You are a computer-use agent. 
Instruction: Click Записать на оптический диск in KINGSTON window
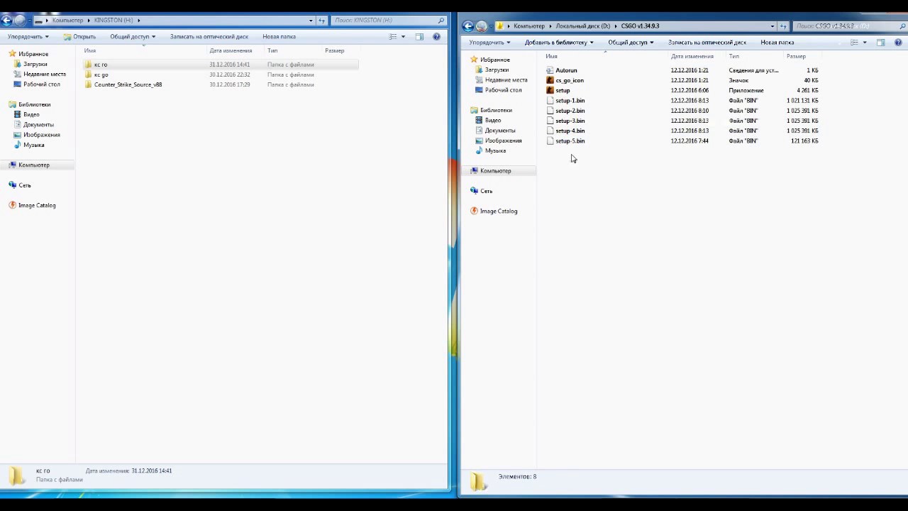tap(209, 37)
